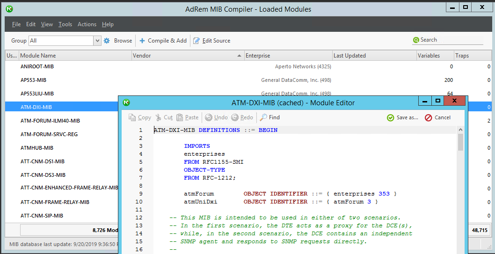This screenshot has width=495, height=254.
Task: Click the green Search magnifier icon
Action: (x=416, y=40)
